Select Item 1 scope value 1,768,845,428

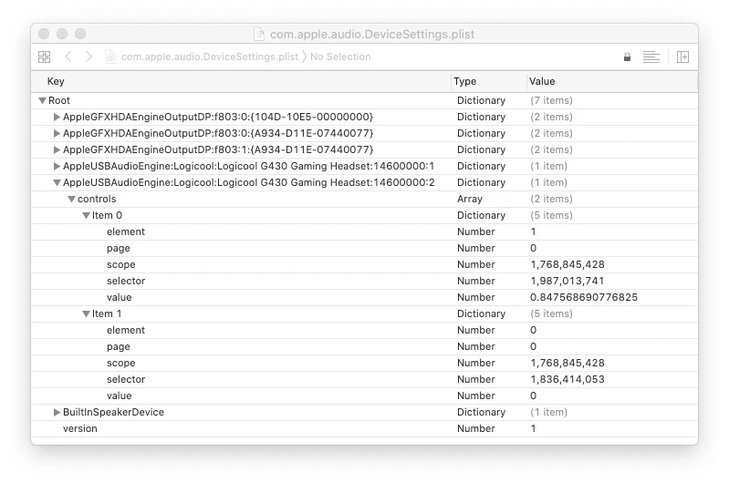coord(568,363)
